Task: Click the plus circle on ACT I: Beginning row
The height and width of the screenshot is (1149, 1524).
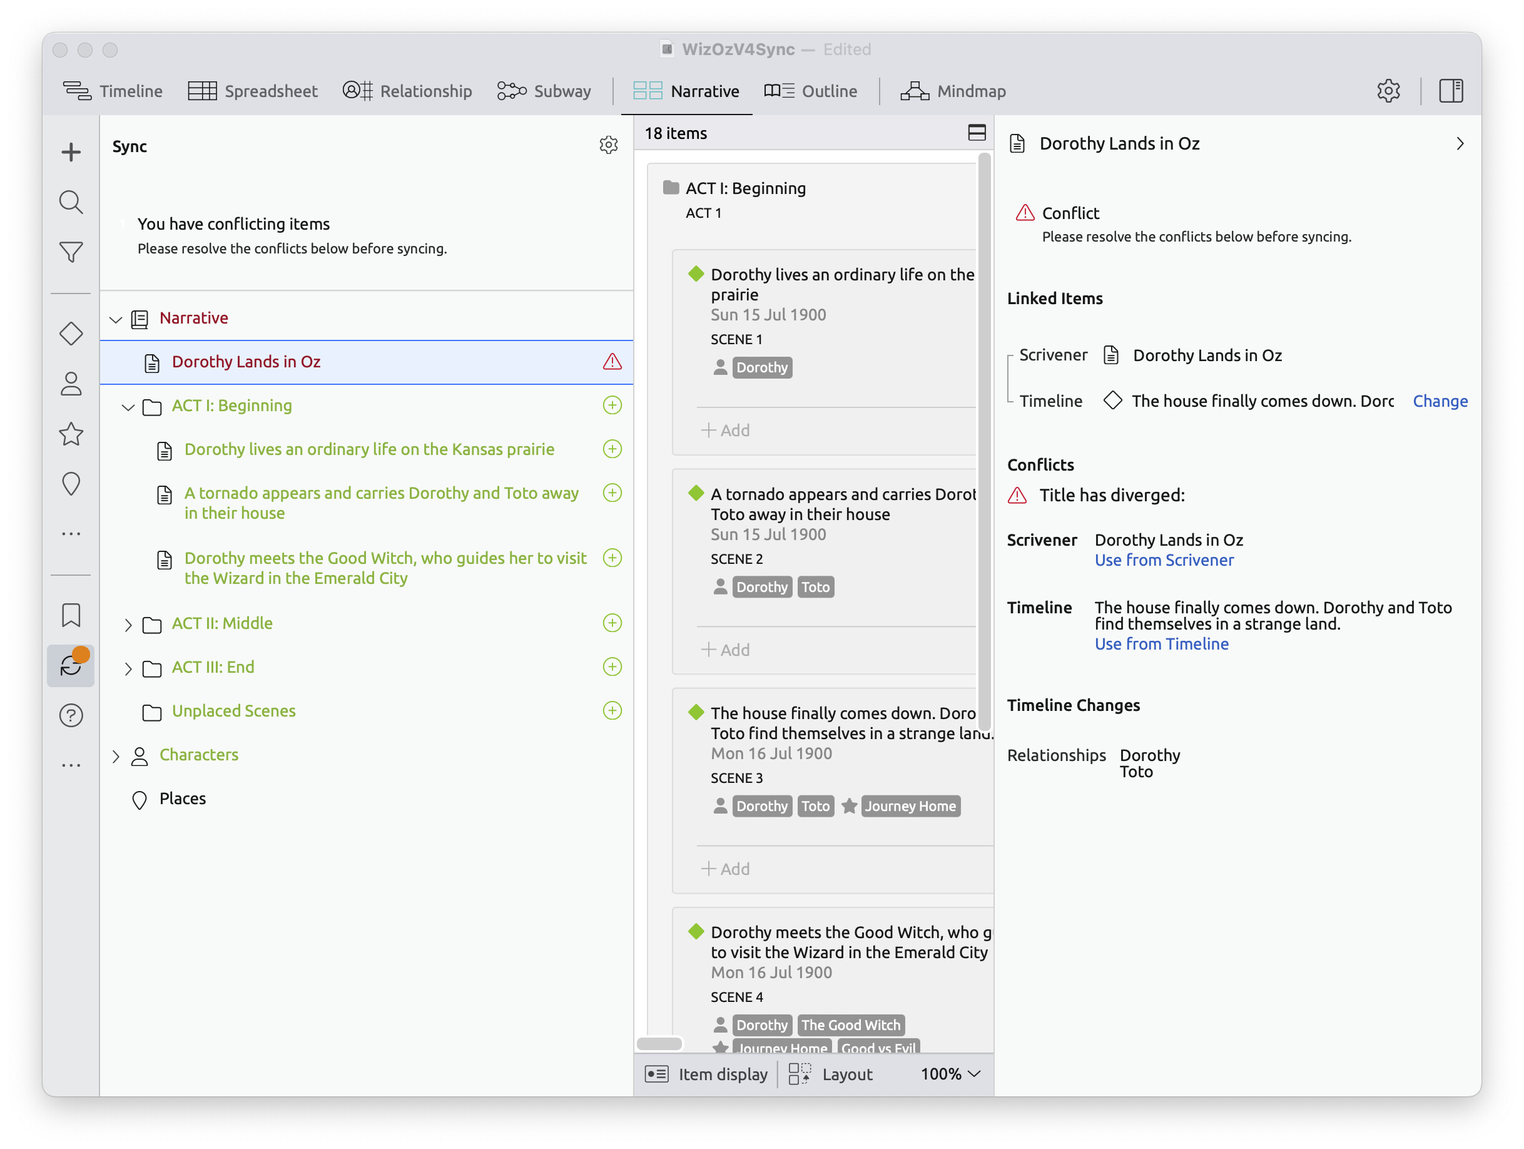Action: click(x=612, y=405)
